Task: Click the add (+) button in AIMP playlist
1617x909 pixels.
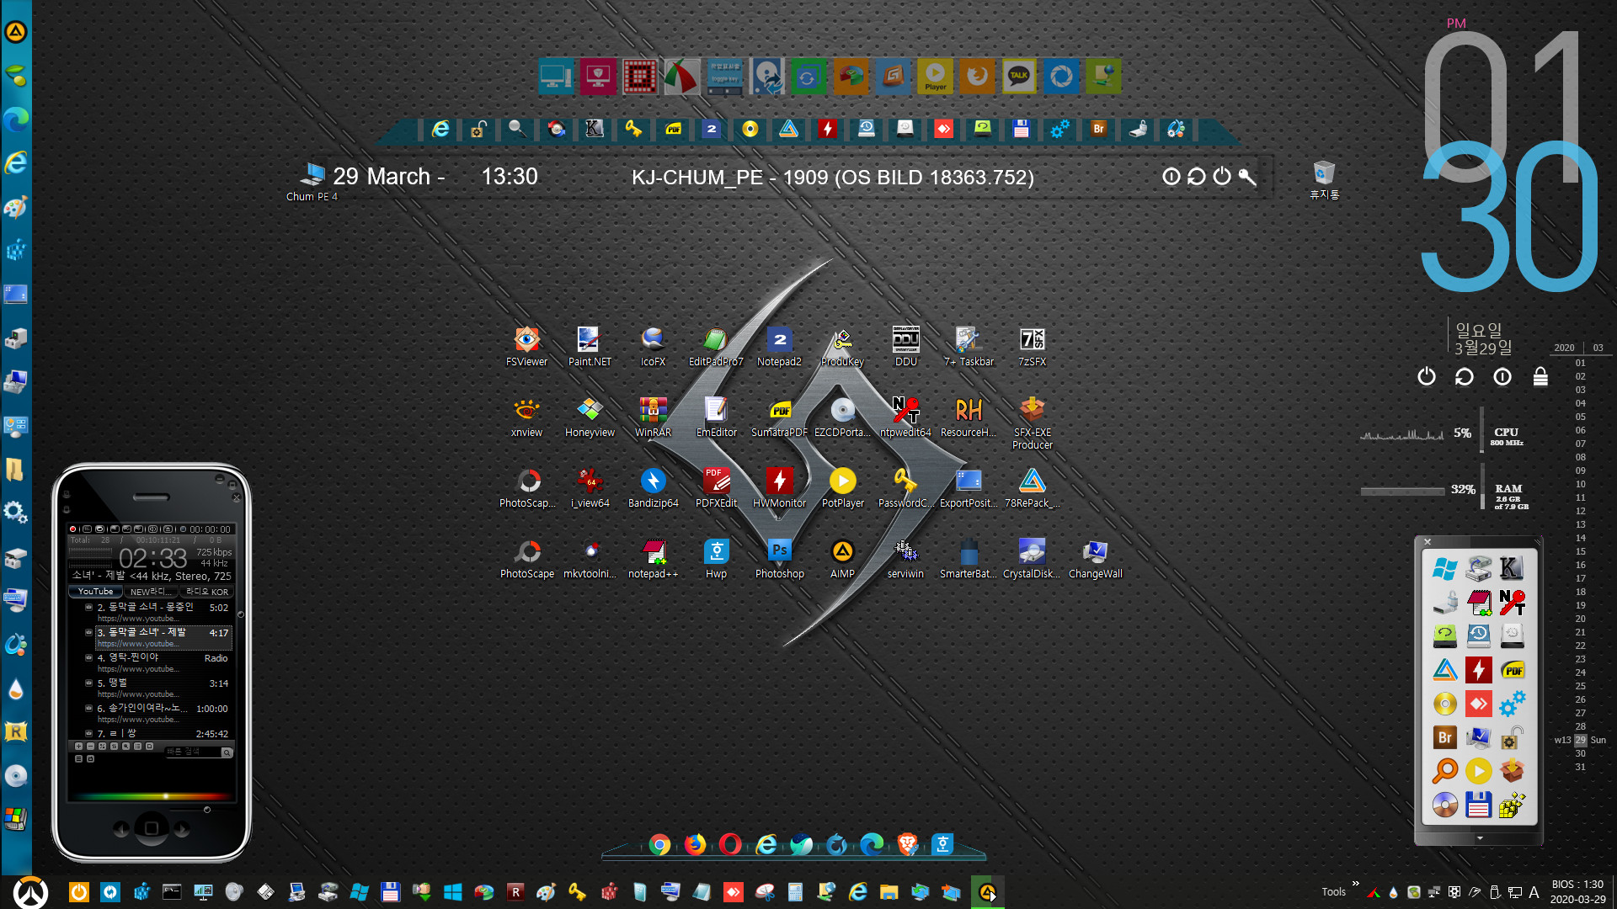Action: (79, 747)
